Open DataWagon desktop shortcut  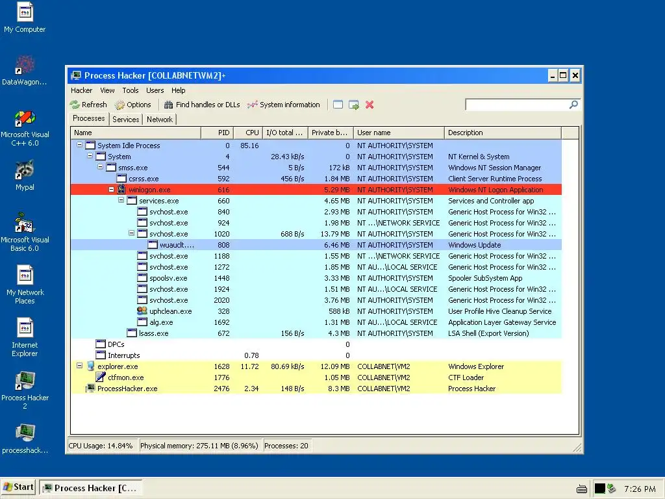25,70
